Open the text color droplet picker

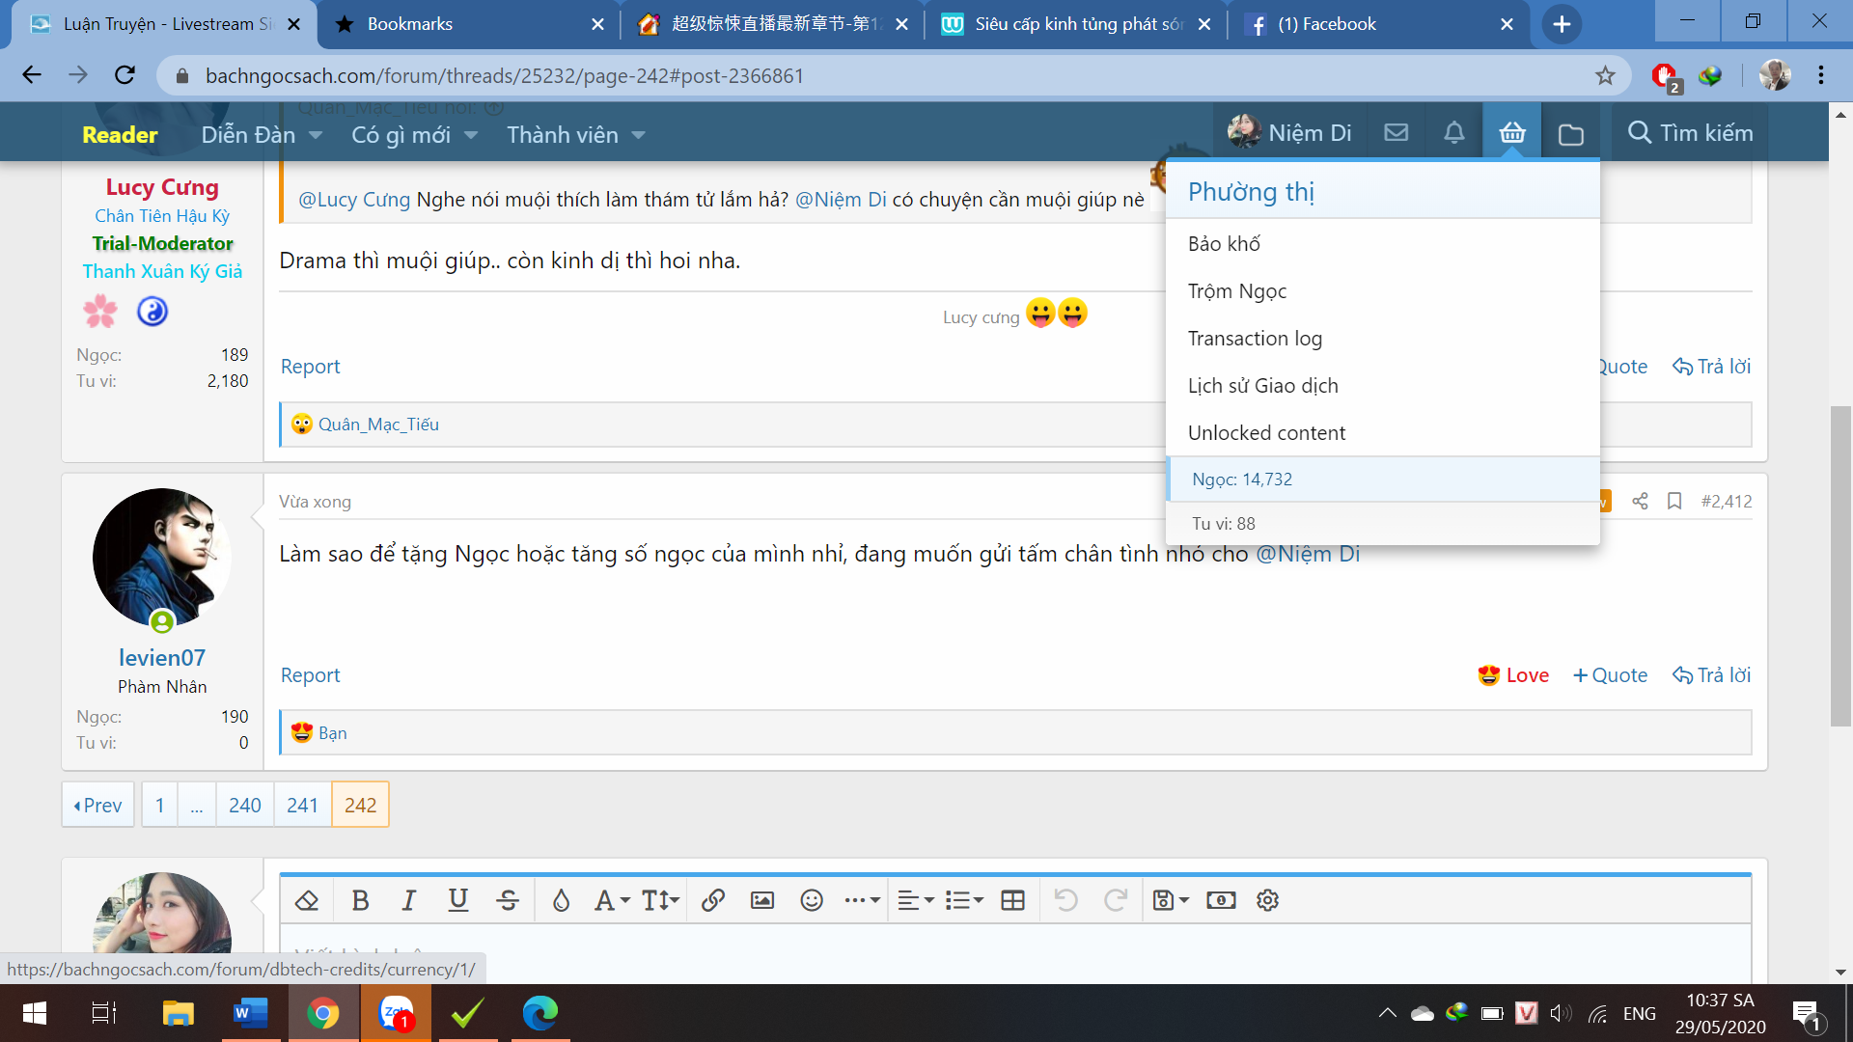[561, 900]
